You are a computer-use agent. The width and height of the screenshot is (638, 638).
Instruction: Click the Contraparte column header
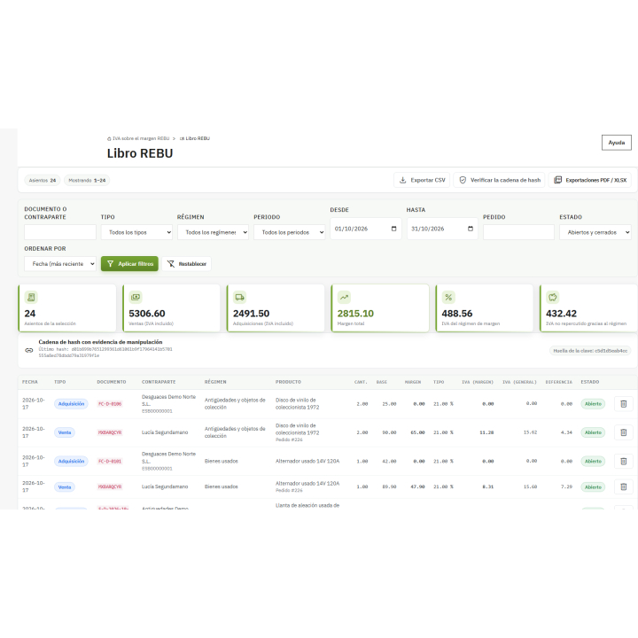[x=159, y=382]
